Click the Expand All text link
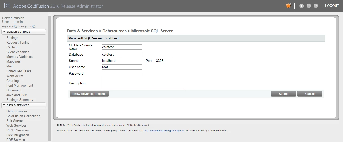Screen dimensions: 343x142 (x=8, y=27)
